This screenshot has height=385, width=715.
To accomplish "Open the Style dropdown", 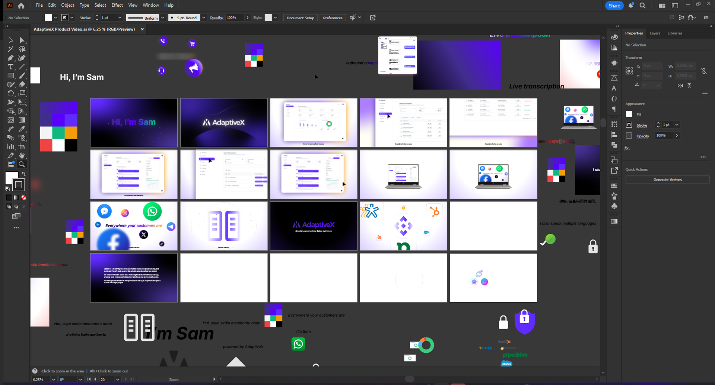I will tap(276, 18).
